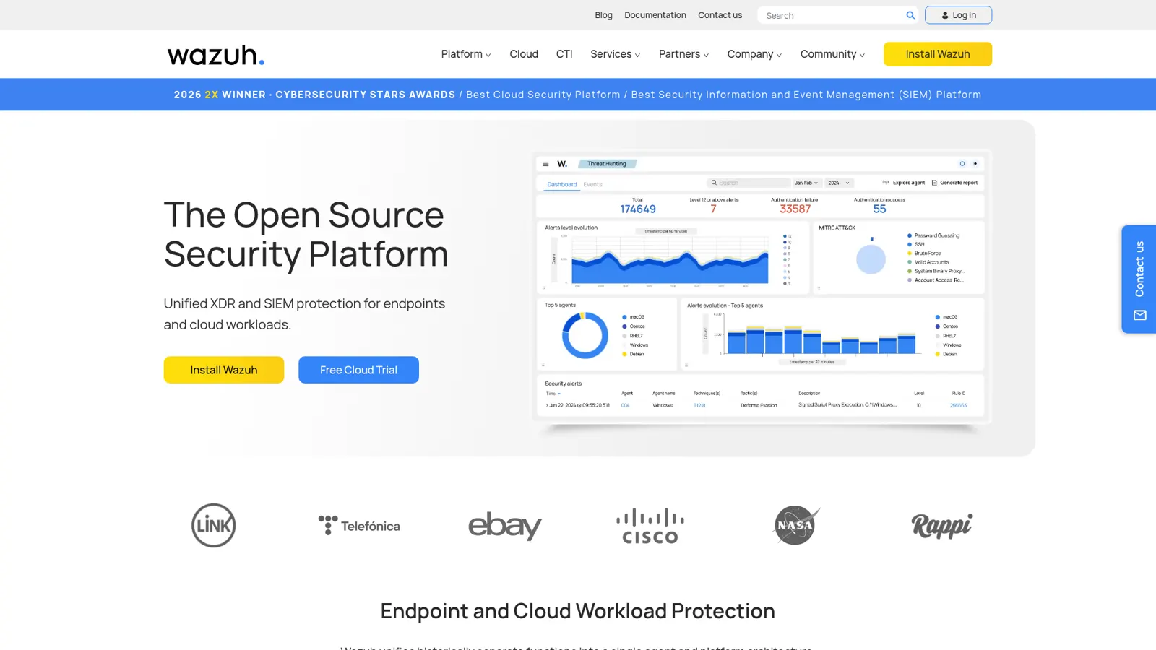Click the 'The Open Source Security Platform' heading
The height and width of the screenshot is (650, 1156).
coord(306,234)
